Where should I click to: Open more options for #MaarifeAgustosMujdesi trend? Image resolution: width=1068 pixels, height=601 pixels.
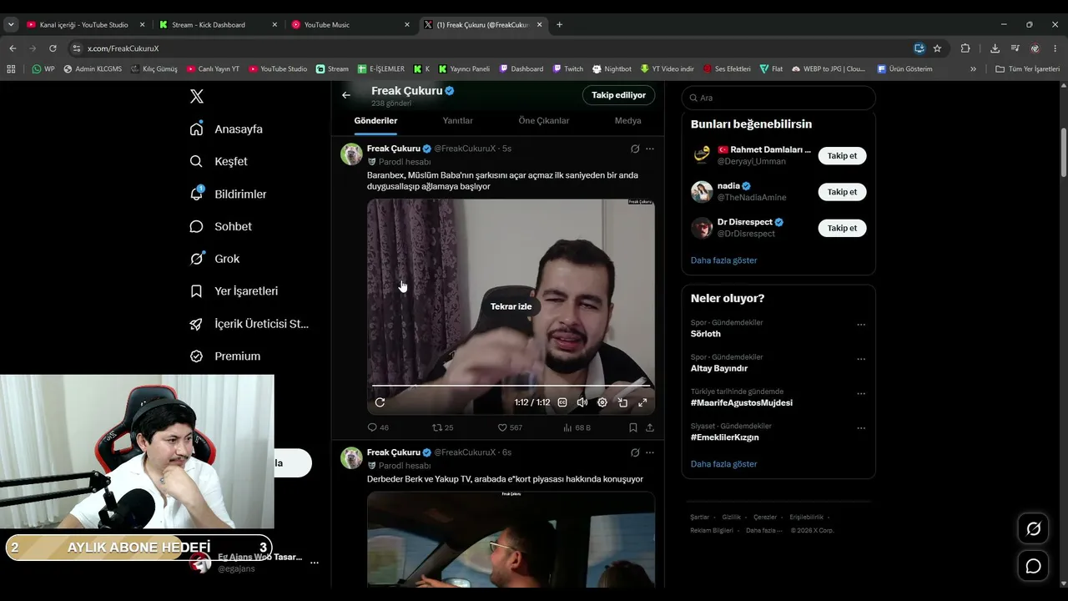pyautogui.click(x=861, y=393)
